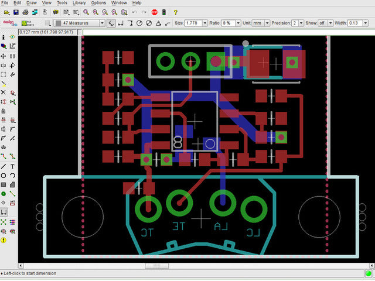Screen dimensions: 375x281
Task: Click the Info tool in left toolbar
Action: (x=4, y=37)
